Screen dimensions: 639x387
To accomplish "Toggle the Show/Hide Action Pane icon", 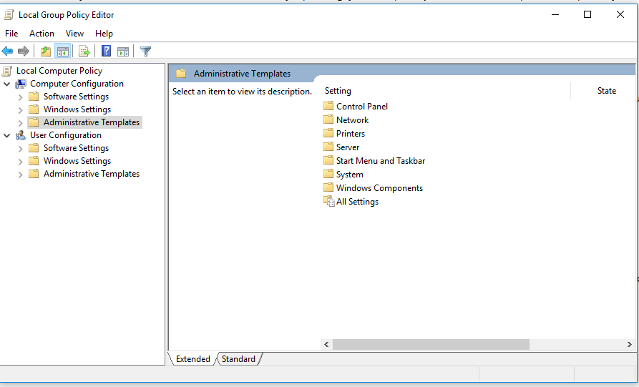I will click(123, 51).
